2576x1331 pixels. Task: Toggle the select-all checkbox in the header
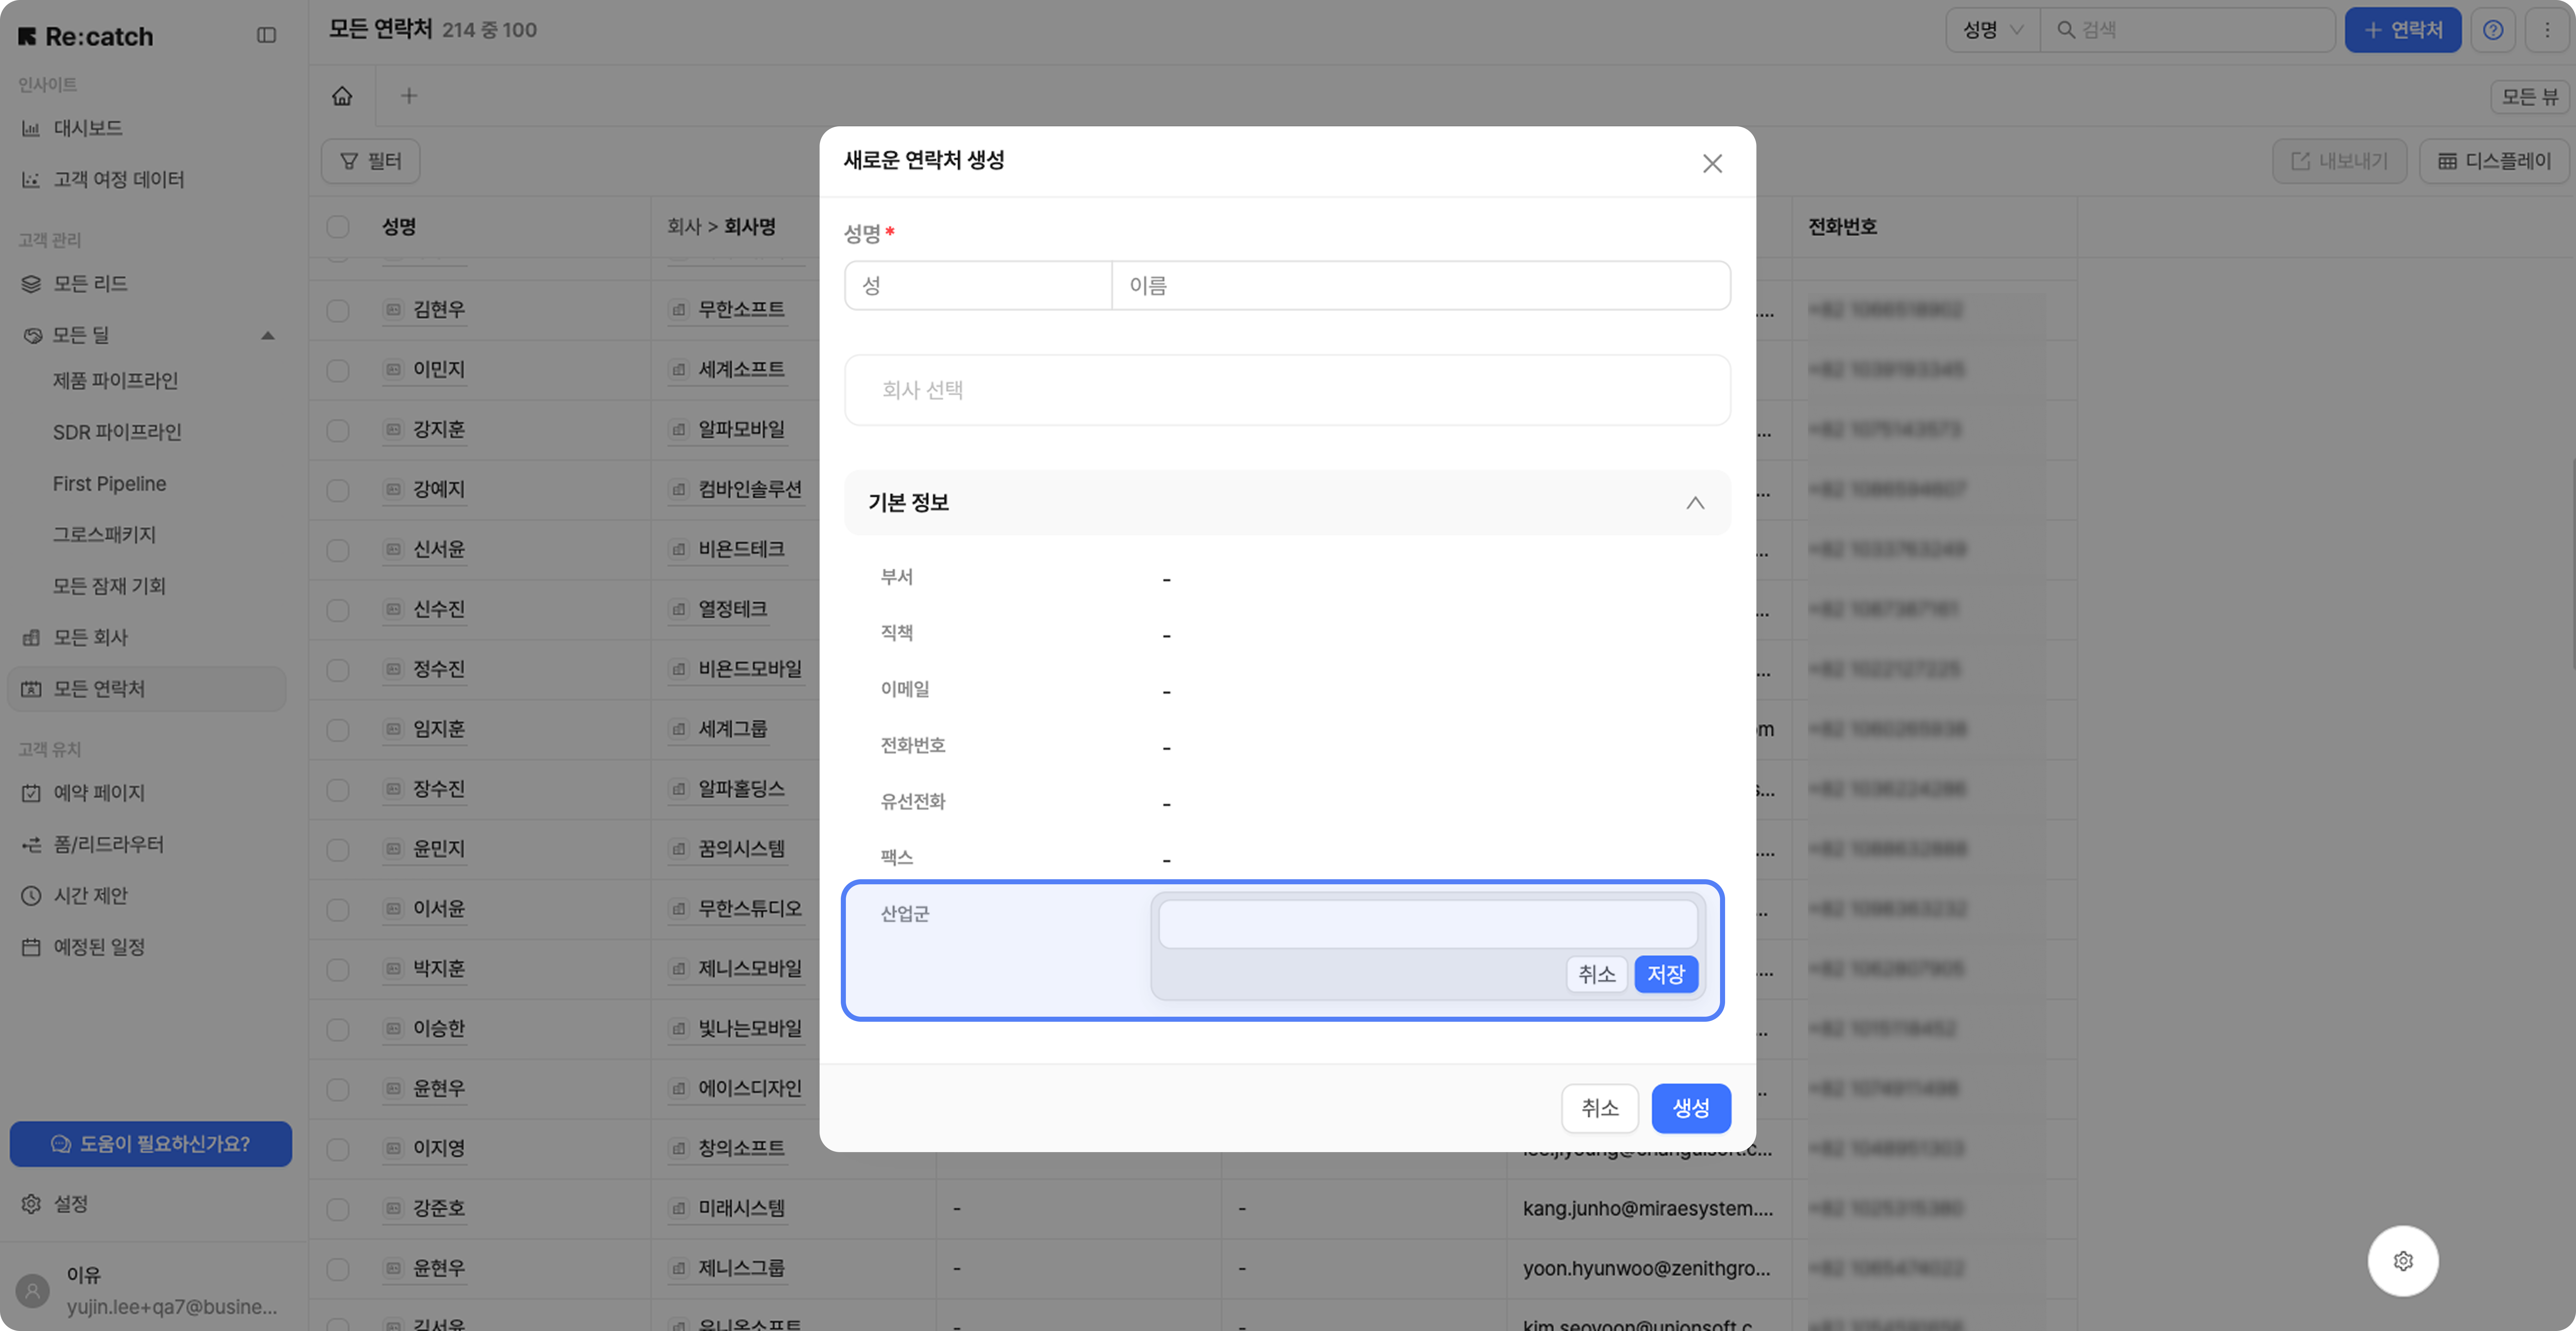tap(338, 227)
